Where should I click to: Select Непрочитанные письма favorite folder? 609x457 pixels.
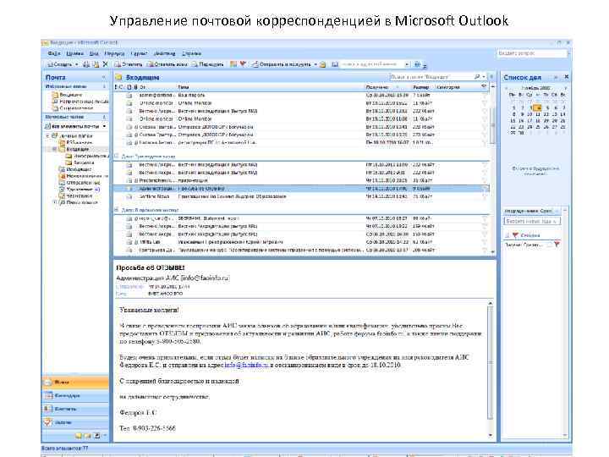coord(80,102)
